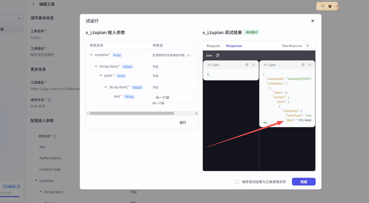Click Authorization parameter in background list
This screenshot has width=369, height=203.
click(50, 158)
